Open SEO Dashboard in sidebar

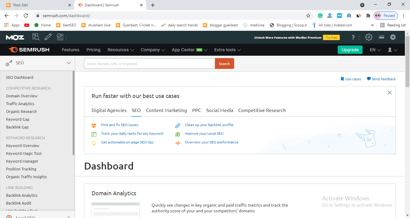(x=20, y=77)
